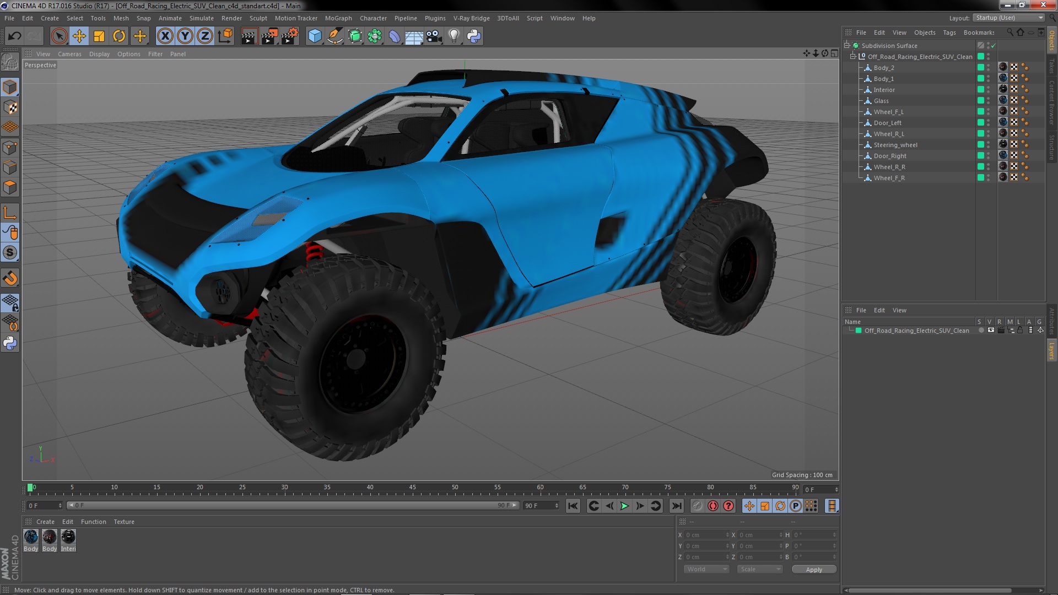
Task: Toggle Y axis lock
Action: pyautogui.click(x=185, y=36)
